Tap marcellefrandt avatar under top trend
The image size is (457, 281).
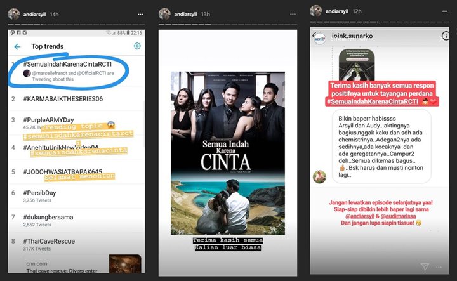coord(27,73)
